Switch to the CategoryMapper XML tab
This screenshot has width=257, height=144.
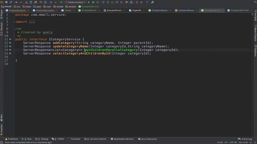pyautogui.click(x=186, y=10)
